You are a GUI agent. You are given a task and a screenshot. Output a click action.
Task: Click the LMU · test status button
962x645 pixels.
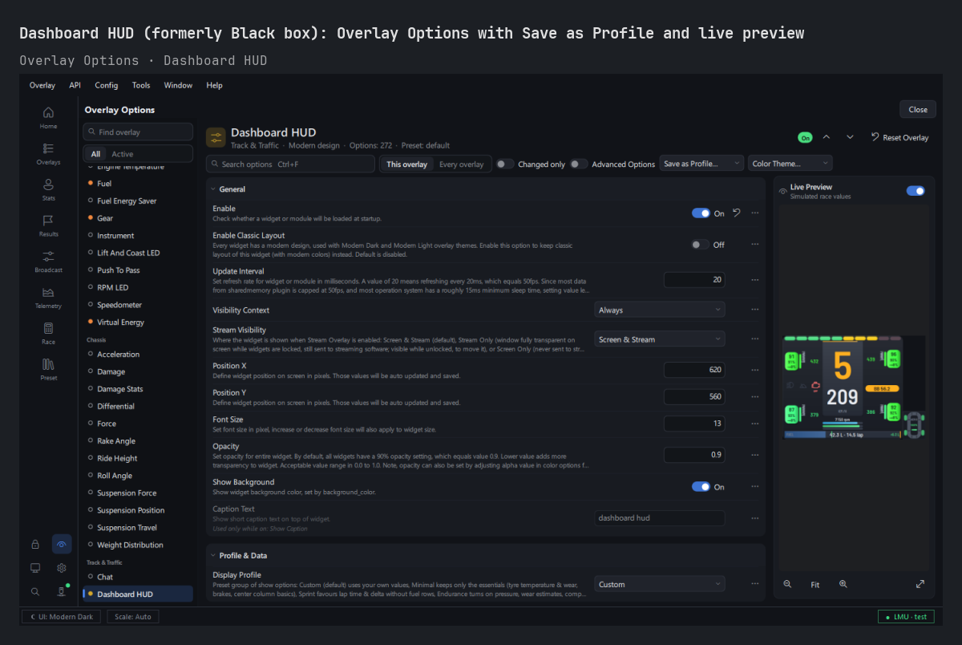pos(906,617)
